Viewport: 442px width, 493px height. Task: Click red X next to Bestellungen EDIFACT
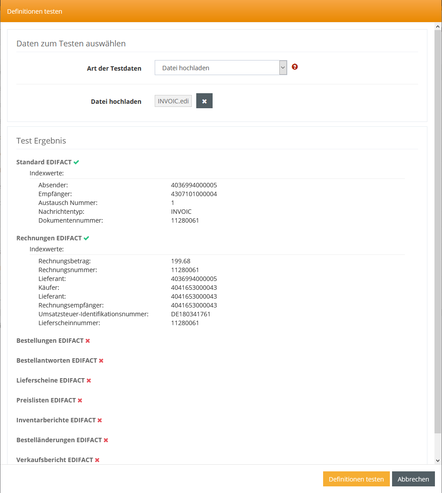[88, 341]
